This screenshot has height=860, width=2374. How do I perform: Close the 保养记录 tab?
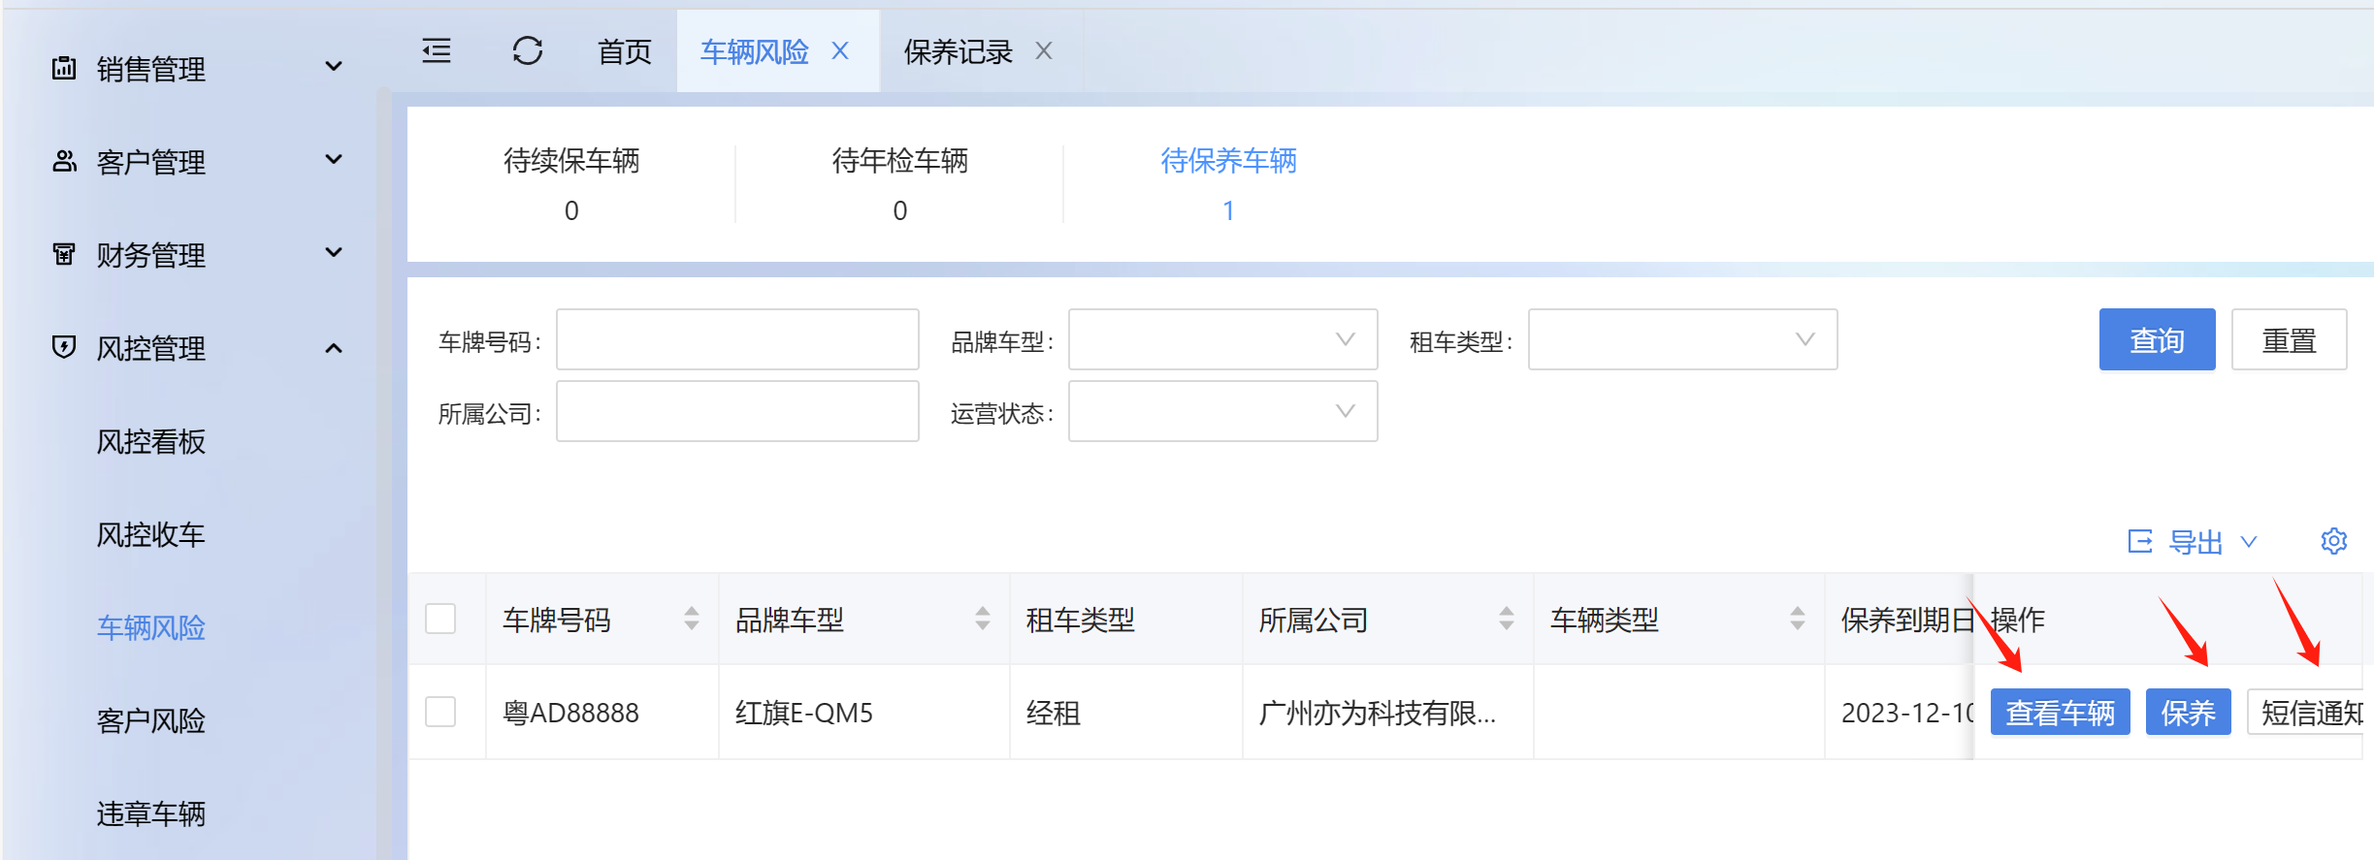1044,50
